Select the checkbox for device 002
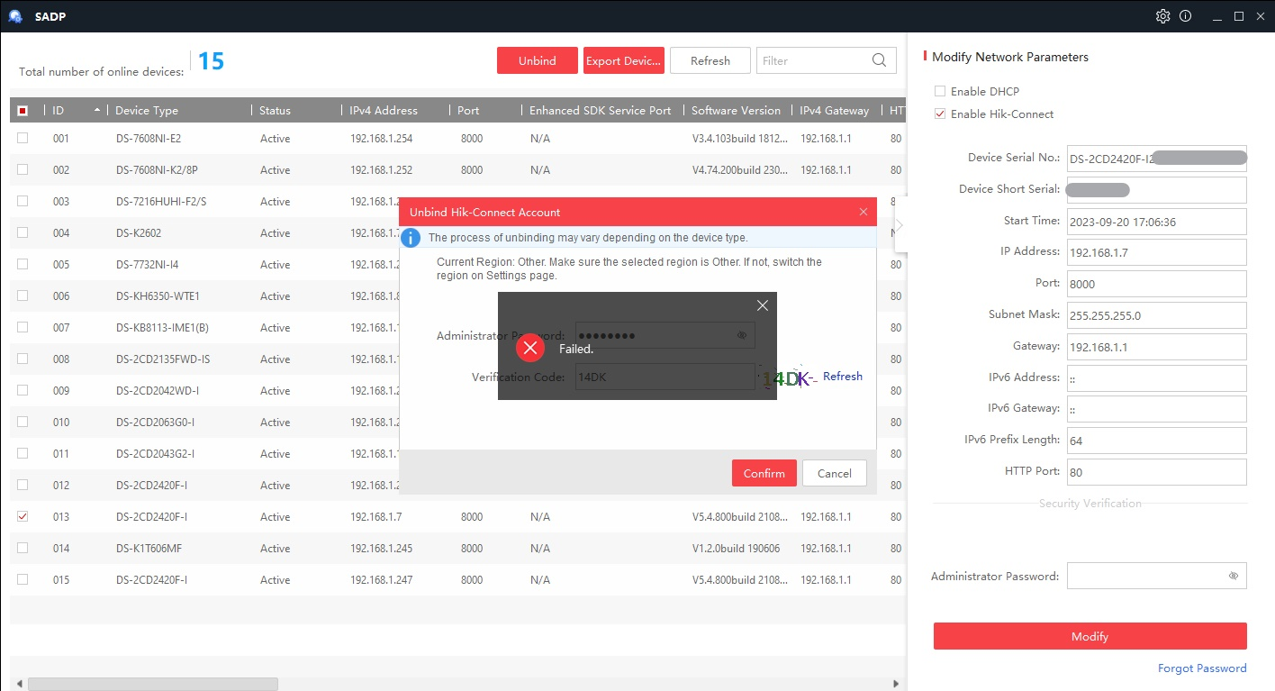 pyautogui.click(x=23, y=169)
